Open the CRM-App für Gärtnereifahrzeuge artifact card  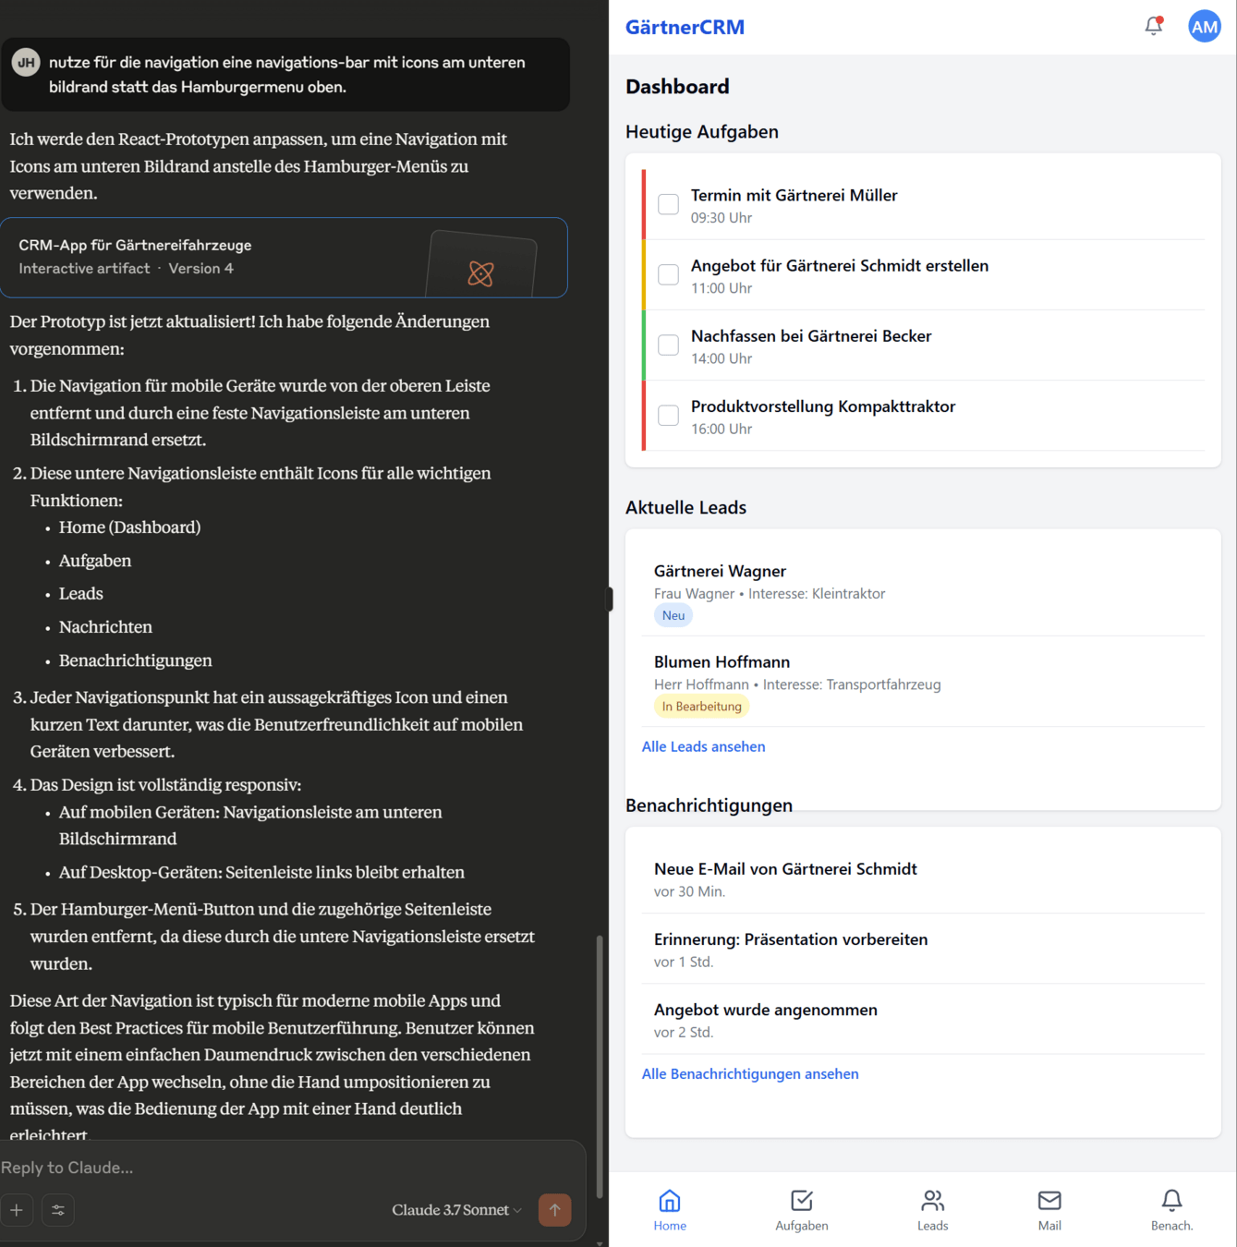[x=284, y=258]
